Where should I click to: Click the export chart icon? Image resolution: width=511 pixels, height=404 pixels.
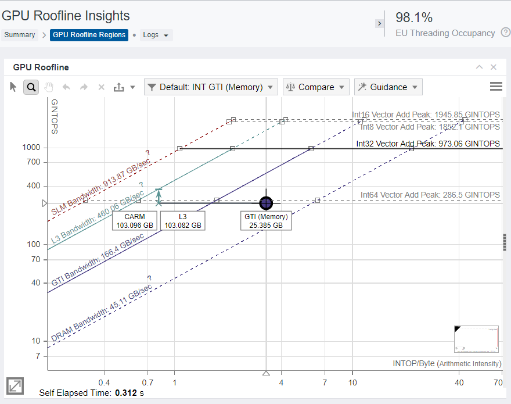(119, 87)
